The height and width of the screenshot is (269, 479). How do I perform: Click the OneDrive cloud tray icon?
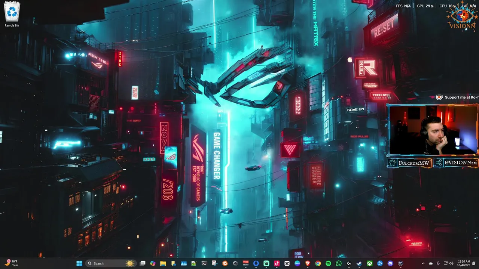coord(431,263)
